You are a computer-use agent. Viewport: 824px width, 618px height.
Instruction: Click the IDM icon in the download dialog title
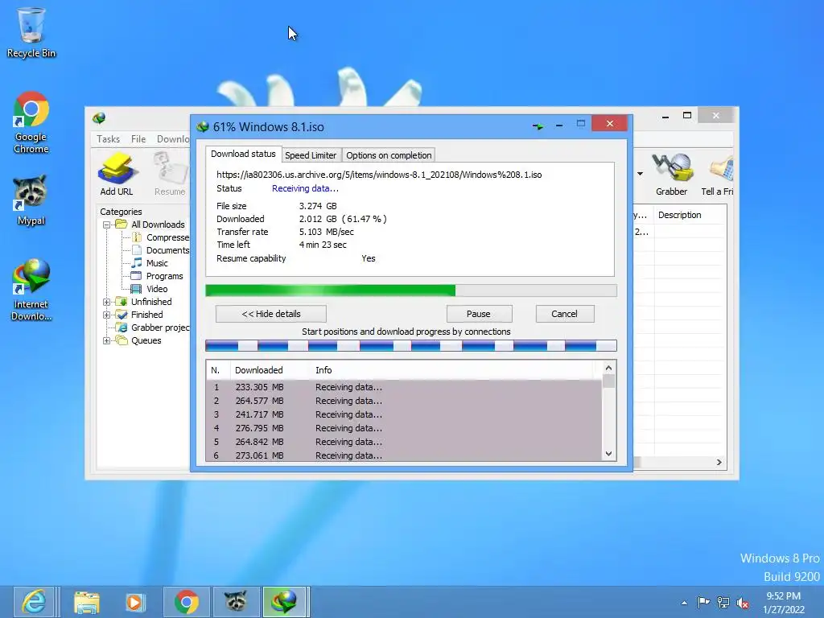click(202, 126)
